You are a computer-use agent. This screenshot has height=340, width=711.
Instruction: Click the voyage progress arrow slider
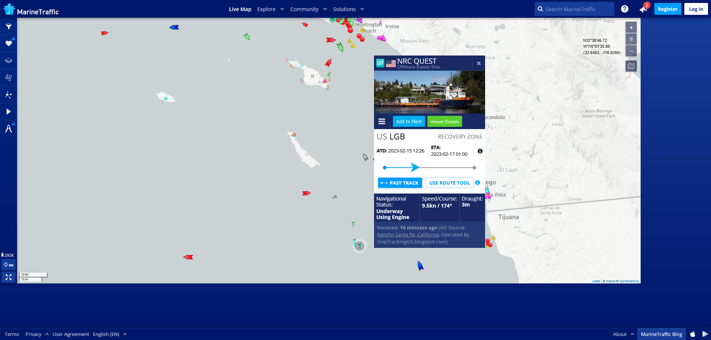click(x=415, y=168)
